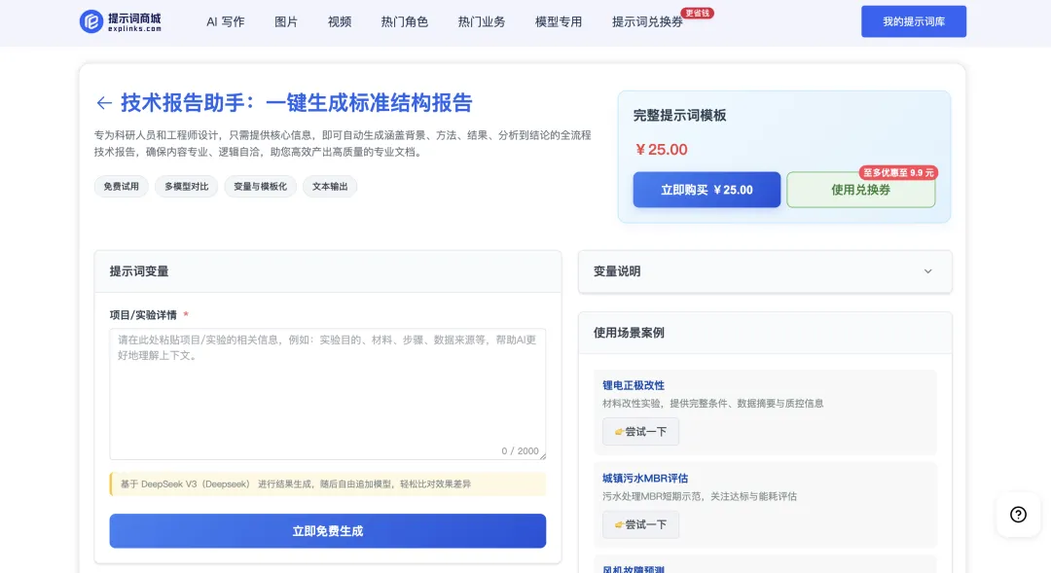1051x573 pixels.
Task: Go back using the left arrow icon
Action: (104, 102)
